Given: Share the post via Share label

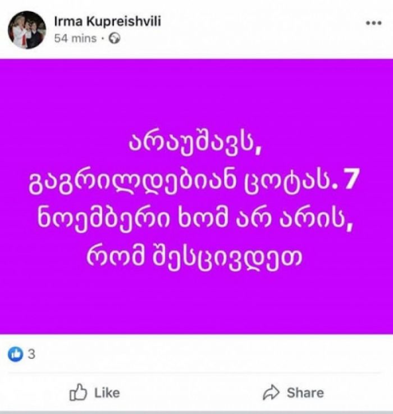Looking at the screenshot, I should coord(305,393).
